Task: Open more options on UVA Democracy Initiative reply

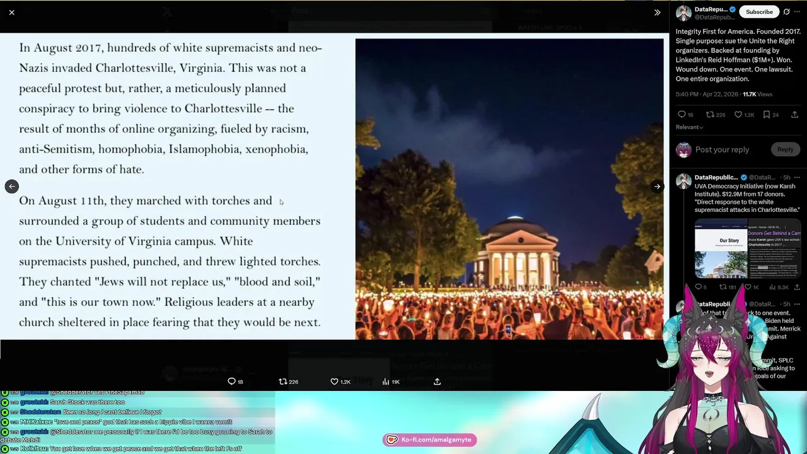Action: click(x=797, y=178)
